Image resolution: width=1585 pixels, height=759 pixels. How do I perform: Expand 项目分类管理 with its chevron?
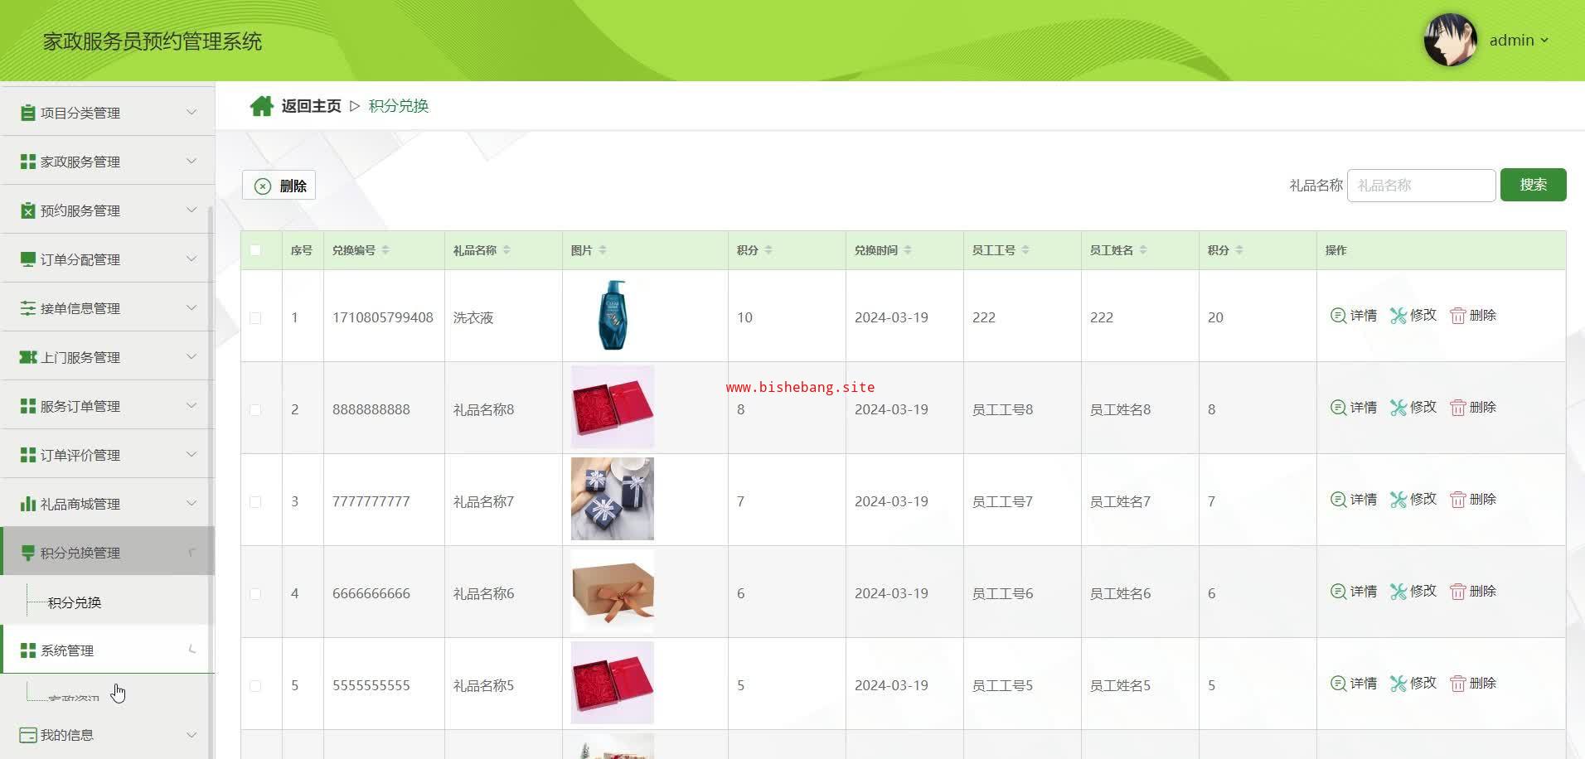[191, 112]
